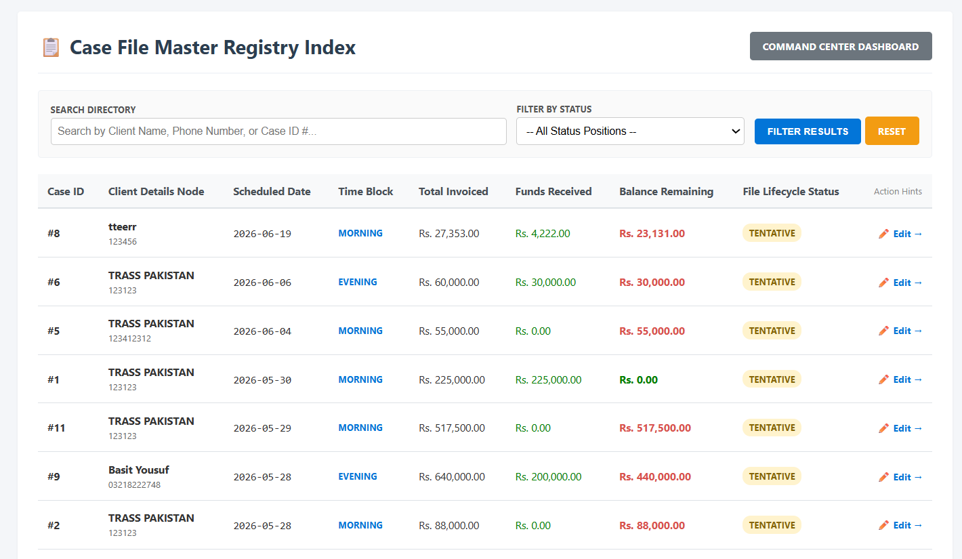962x559 pixels.
Task: Select client name Basit Yousuf
Action: click(139, 470)
